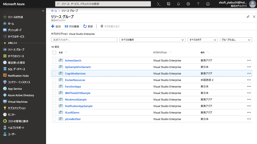The height and width of the screenshot is (144, 257).
Task: Open the ellipsis menu for FunctionApps
Action: coord(249,87)
